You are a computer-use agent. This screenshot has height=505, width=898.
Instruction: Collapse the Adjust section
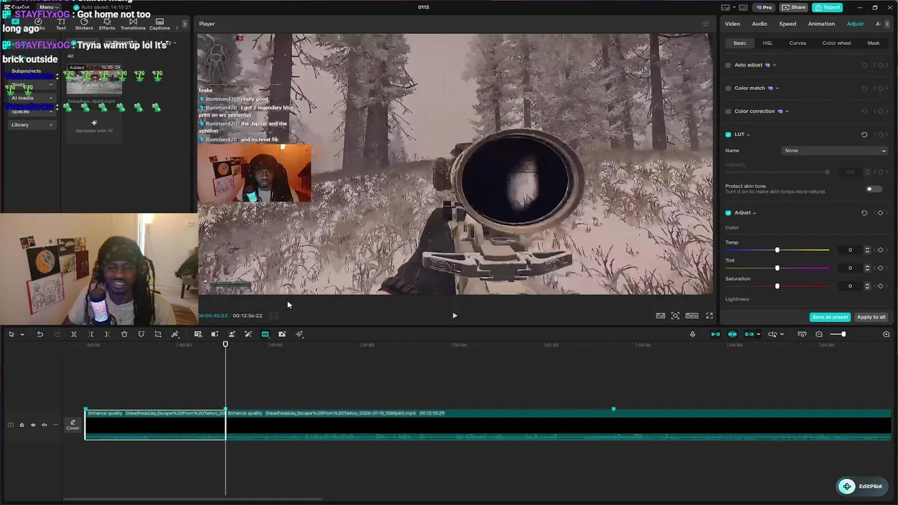tap(754, 213)
